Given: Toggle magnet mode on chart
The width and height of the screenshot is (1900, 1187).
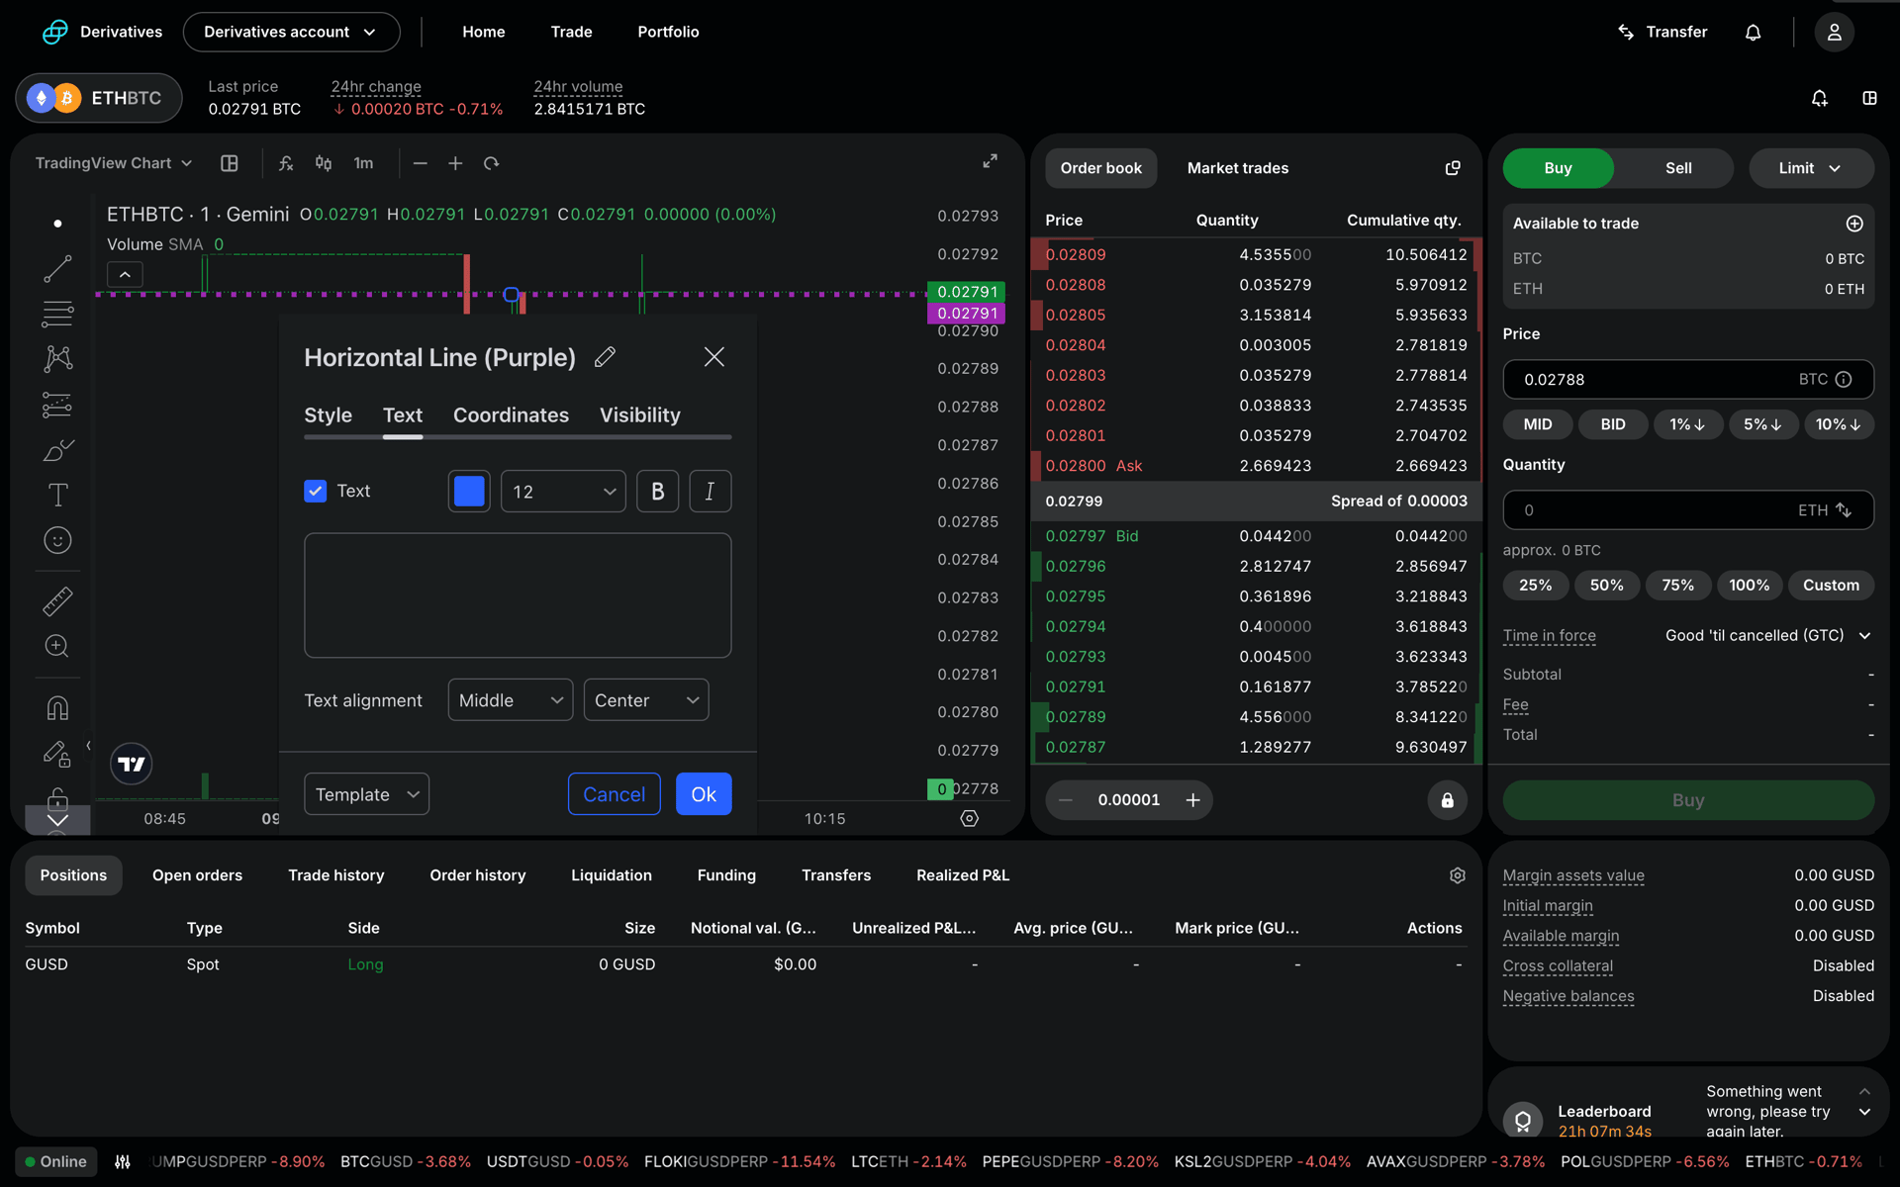Looking at the screenshot, I should coord(57,708).
